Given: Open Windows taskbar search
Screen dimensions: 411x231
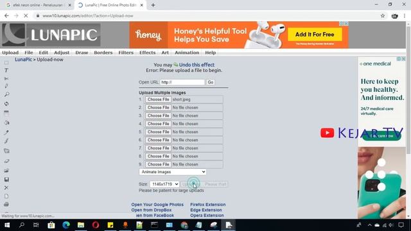Looking at the screenshot, I should 22,225.
